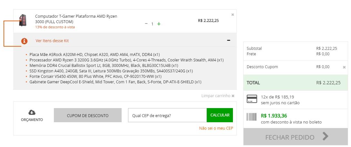Click the orange info icon beside Ver Itens

[x=24, y=41]
